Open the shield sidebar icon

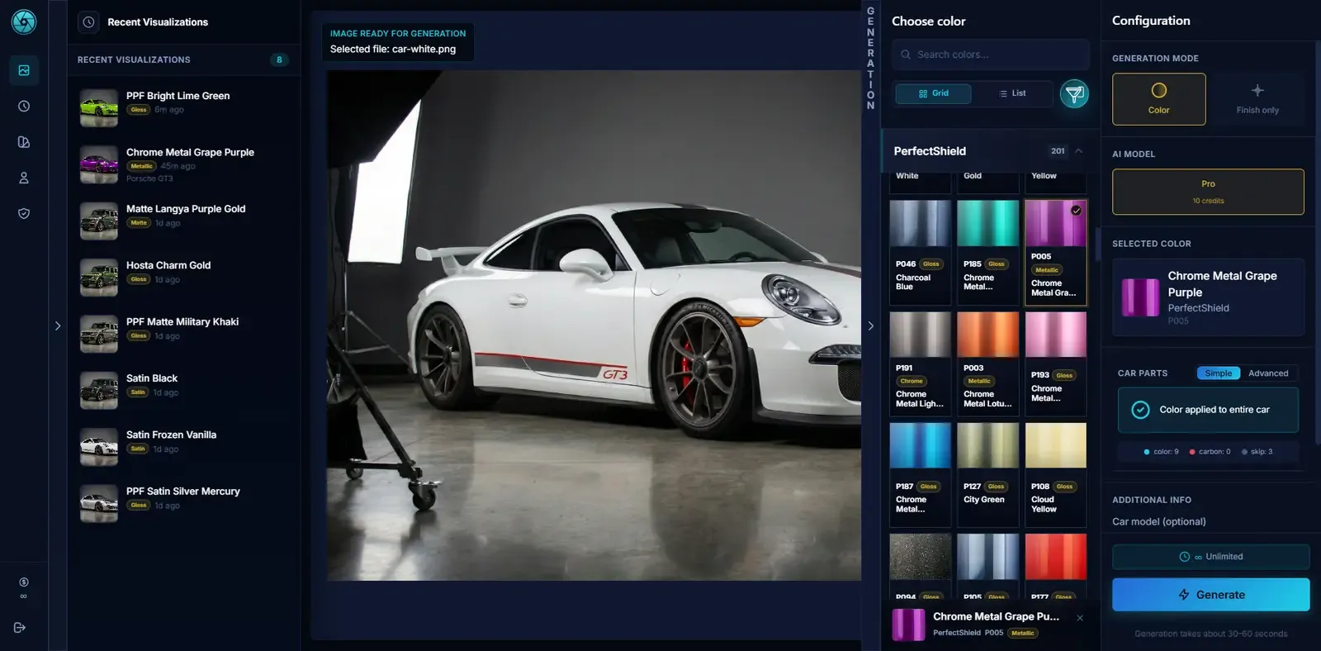pos(24,213)
